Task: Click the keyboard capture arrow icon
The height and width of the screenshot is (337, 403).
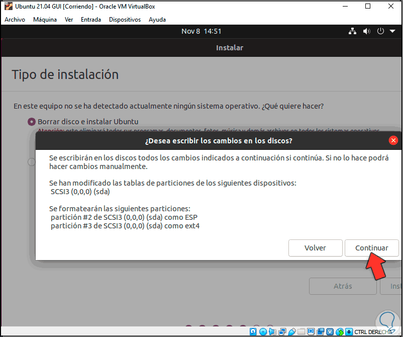Action: click(349, 331)
